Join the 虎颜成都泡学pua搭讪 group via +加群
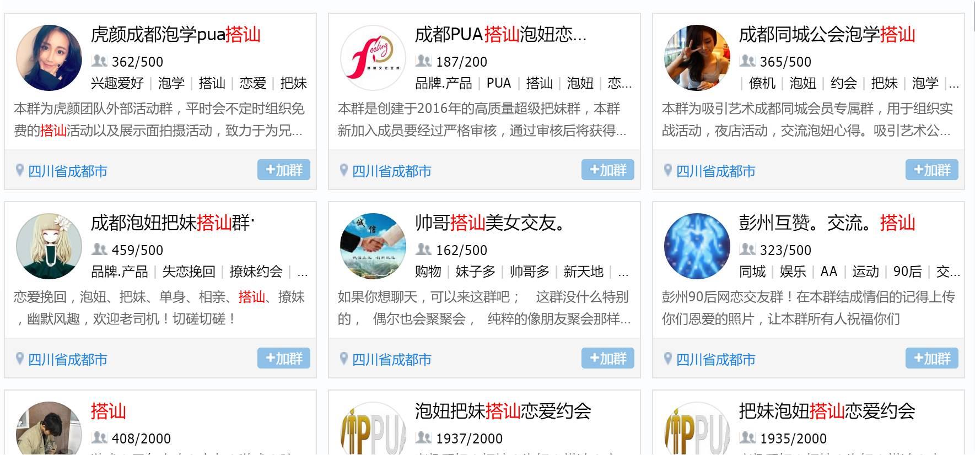 click(x=284, y=170)
